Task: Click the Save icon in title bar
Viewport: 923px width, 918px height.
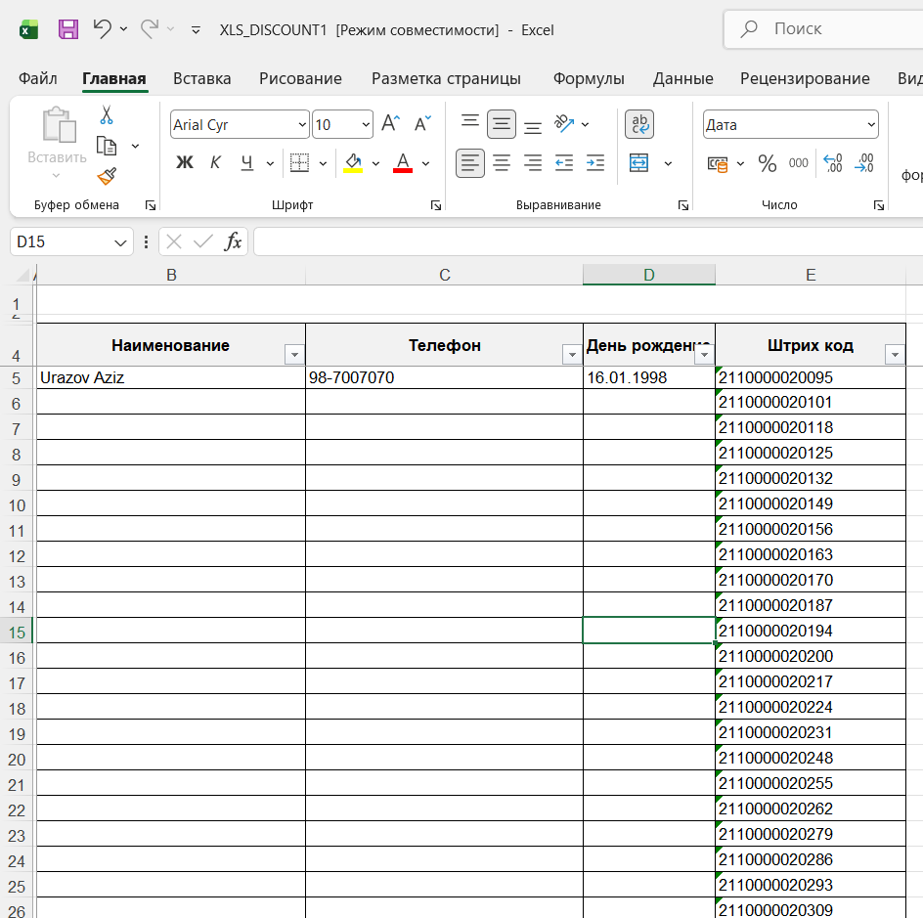Action: pyautogui.click(x=68, y=29)
